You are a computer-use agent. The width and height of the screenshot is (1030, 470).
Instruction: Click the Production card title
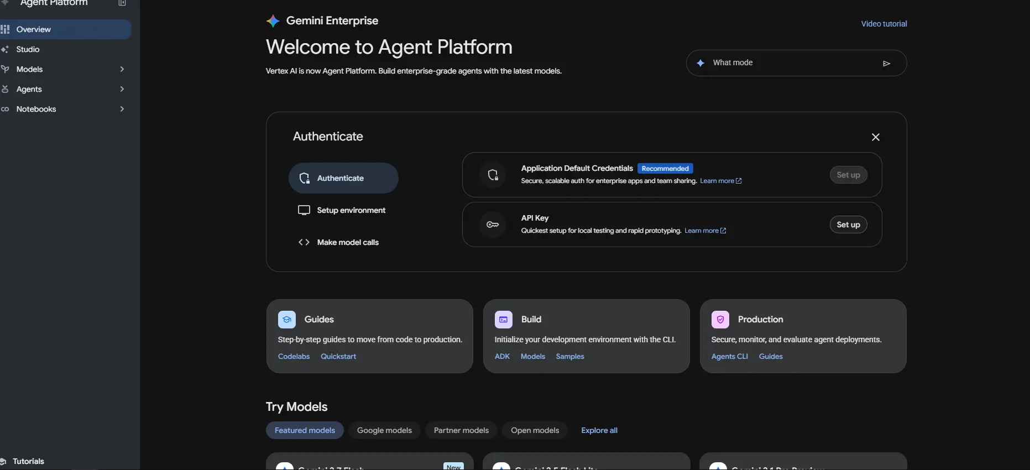click(x=760, y=320)
